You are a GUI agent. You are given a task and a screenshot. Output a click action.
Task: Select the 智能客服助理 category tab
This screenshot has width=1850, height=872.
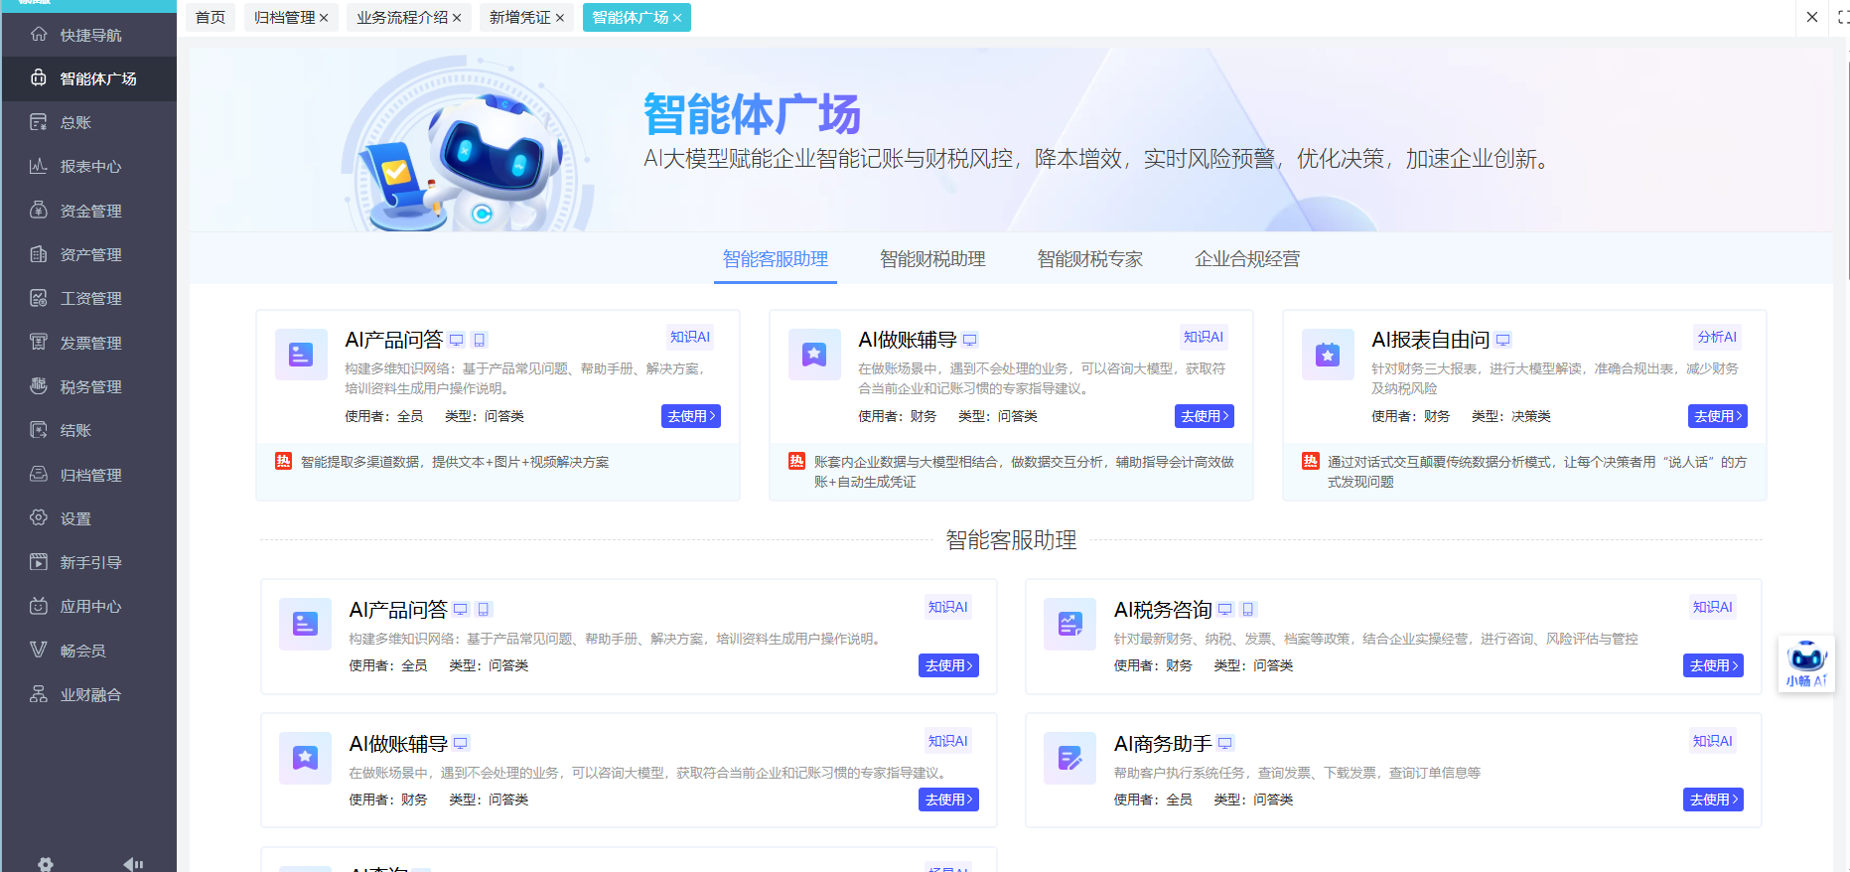point(776,259)
